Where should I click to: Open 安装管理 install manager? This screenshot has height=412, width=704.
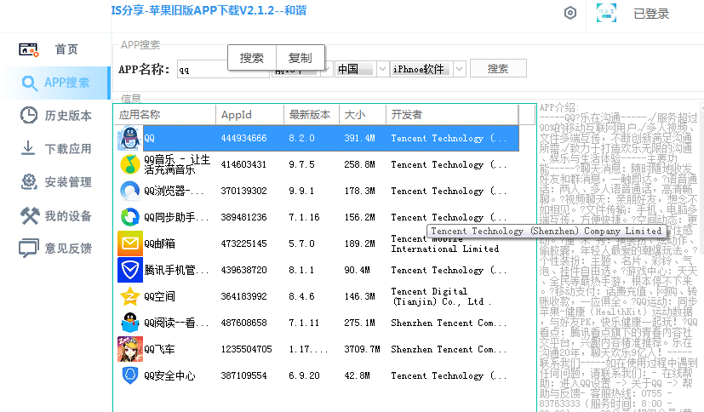coord(68,182)
